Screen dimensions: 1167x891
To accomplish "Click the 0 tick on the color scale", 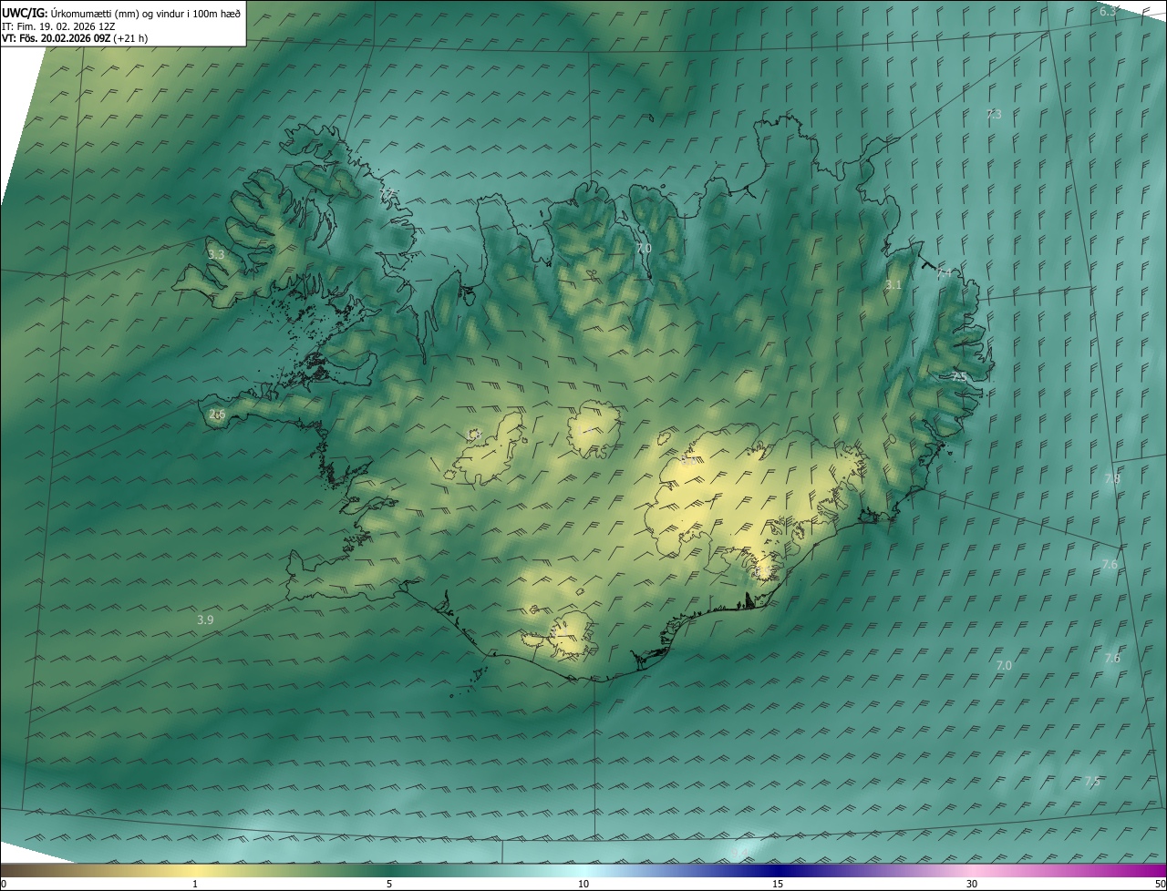I will click(4, 884).
